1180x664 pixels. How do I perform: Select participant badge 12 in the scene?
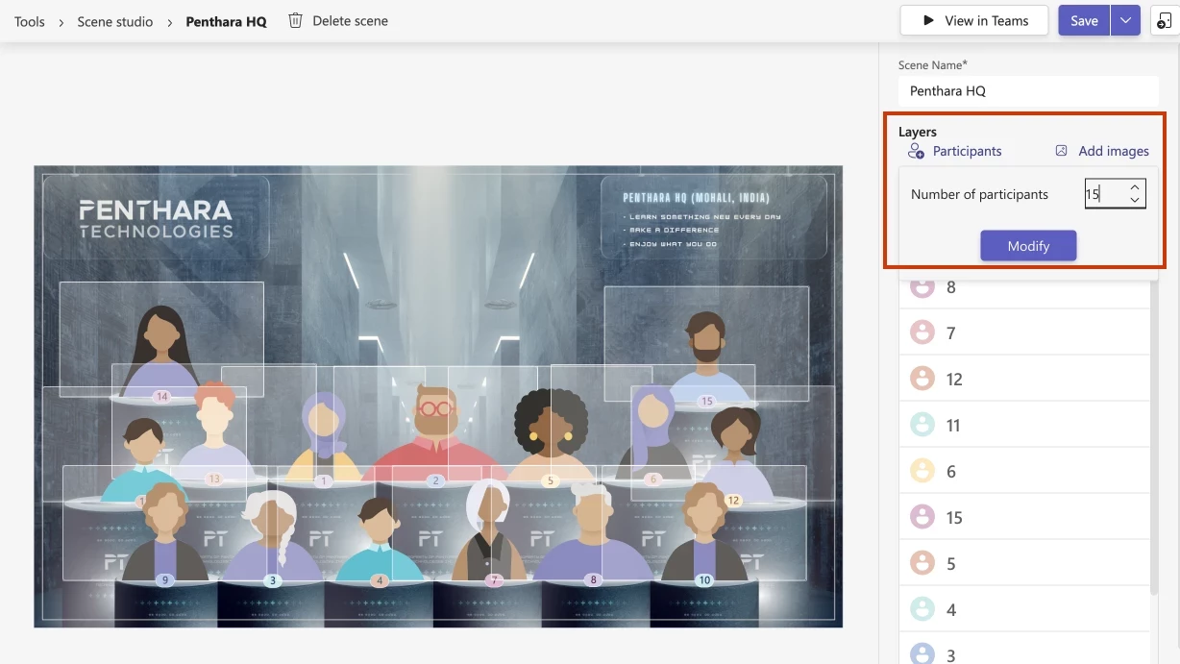733,501
